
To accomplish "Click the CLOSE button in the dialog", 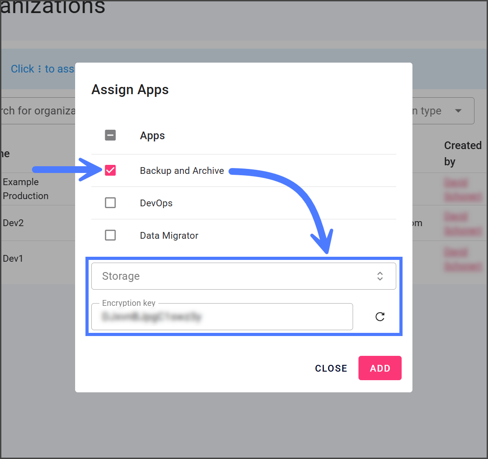I will click(331, 368).
